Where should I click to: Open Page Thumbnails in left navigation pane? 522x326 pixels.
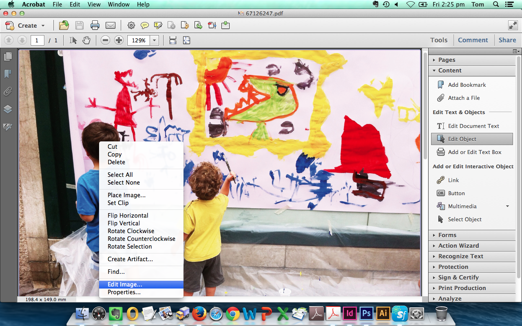[x=8, y=57]
